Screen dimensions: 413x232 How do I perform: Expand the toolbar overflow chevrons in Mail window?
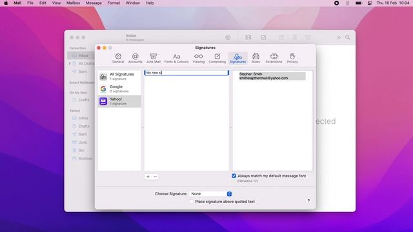(338, 37)
